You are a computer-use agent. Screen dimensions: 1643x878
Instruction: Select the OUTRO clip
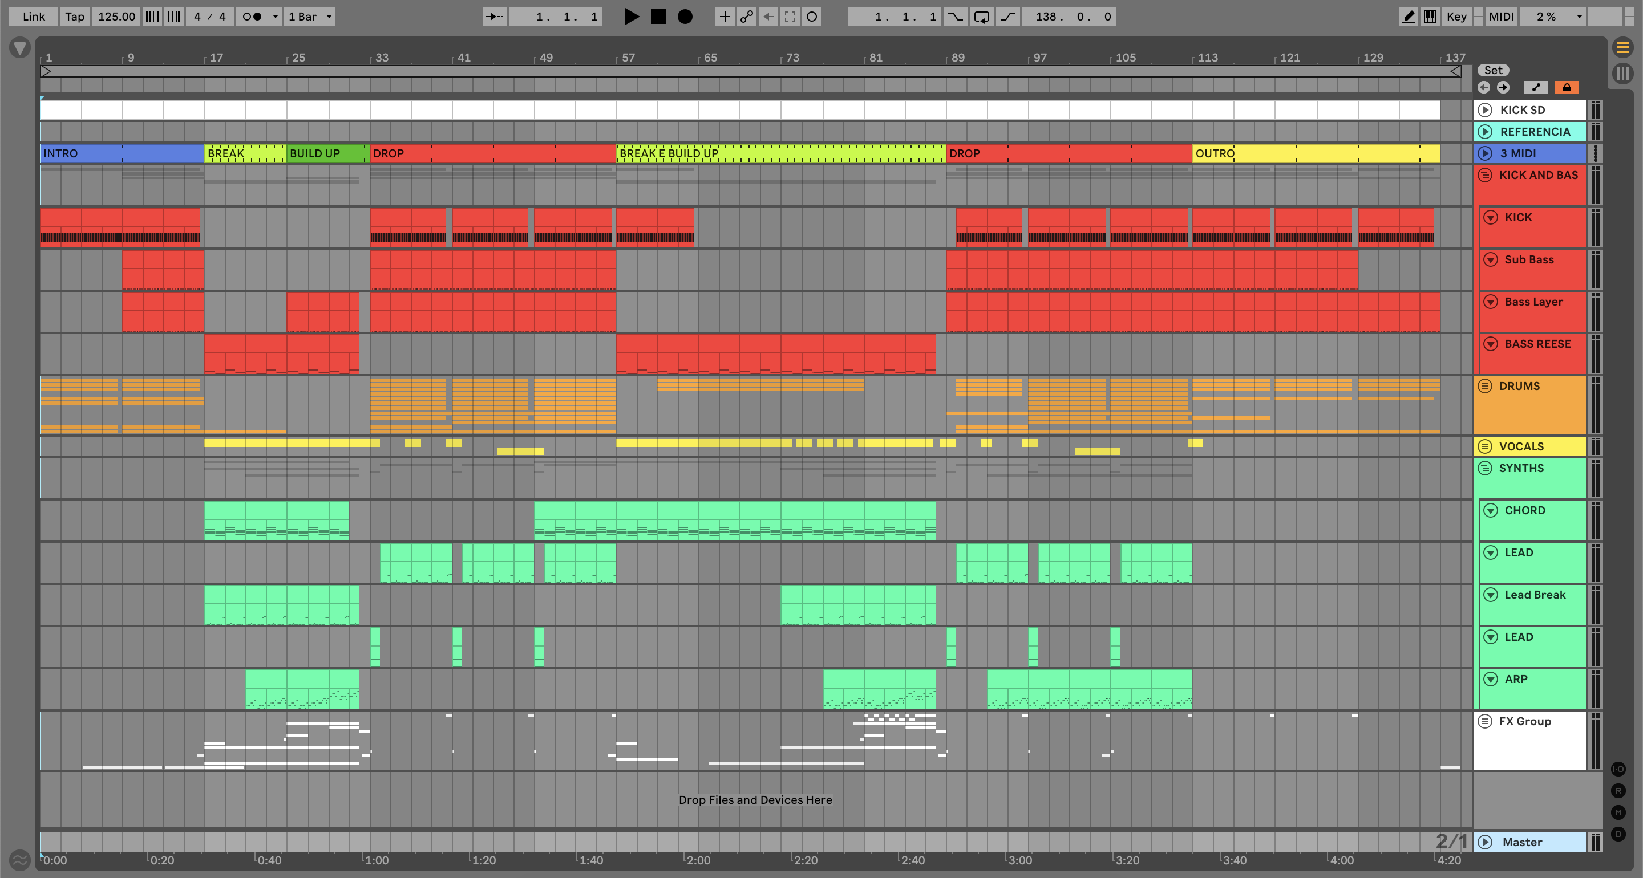[1316, 153]
